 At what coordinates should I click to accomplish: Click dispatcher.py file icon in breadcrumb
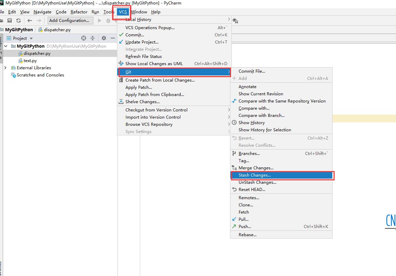coord(40,30)
